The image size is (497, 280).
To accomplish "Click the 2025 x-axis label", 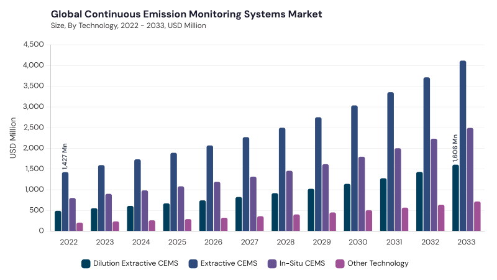I will [177, 242].
